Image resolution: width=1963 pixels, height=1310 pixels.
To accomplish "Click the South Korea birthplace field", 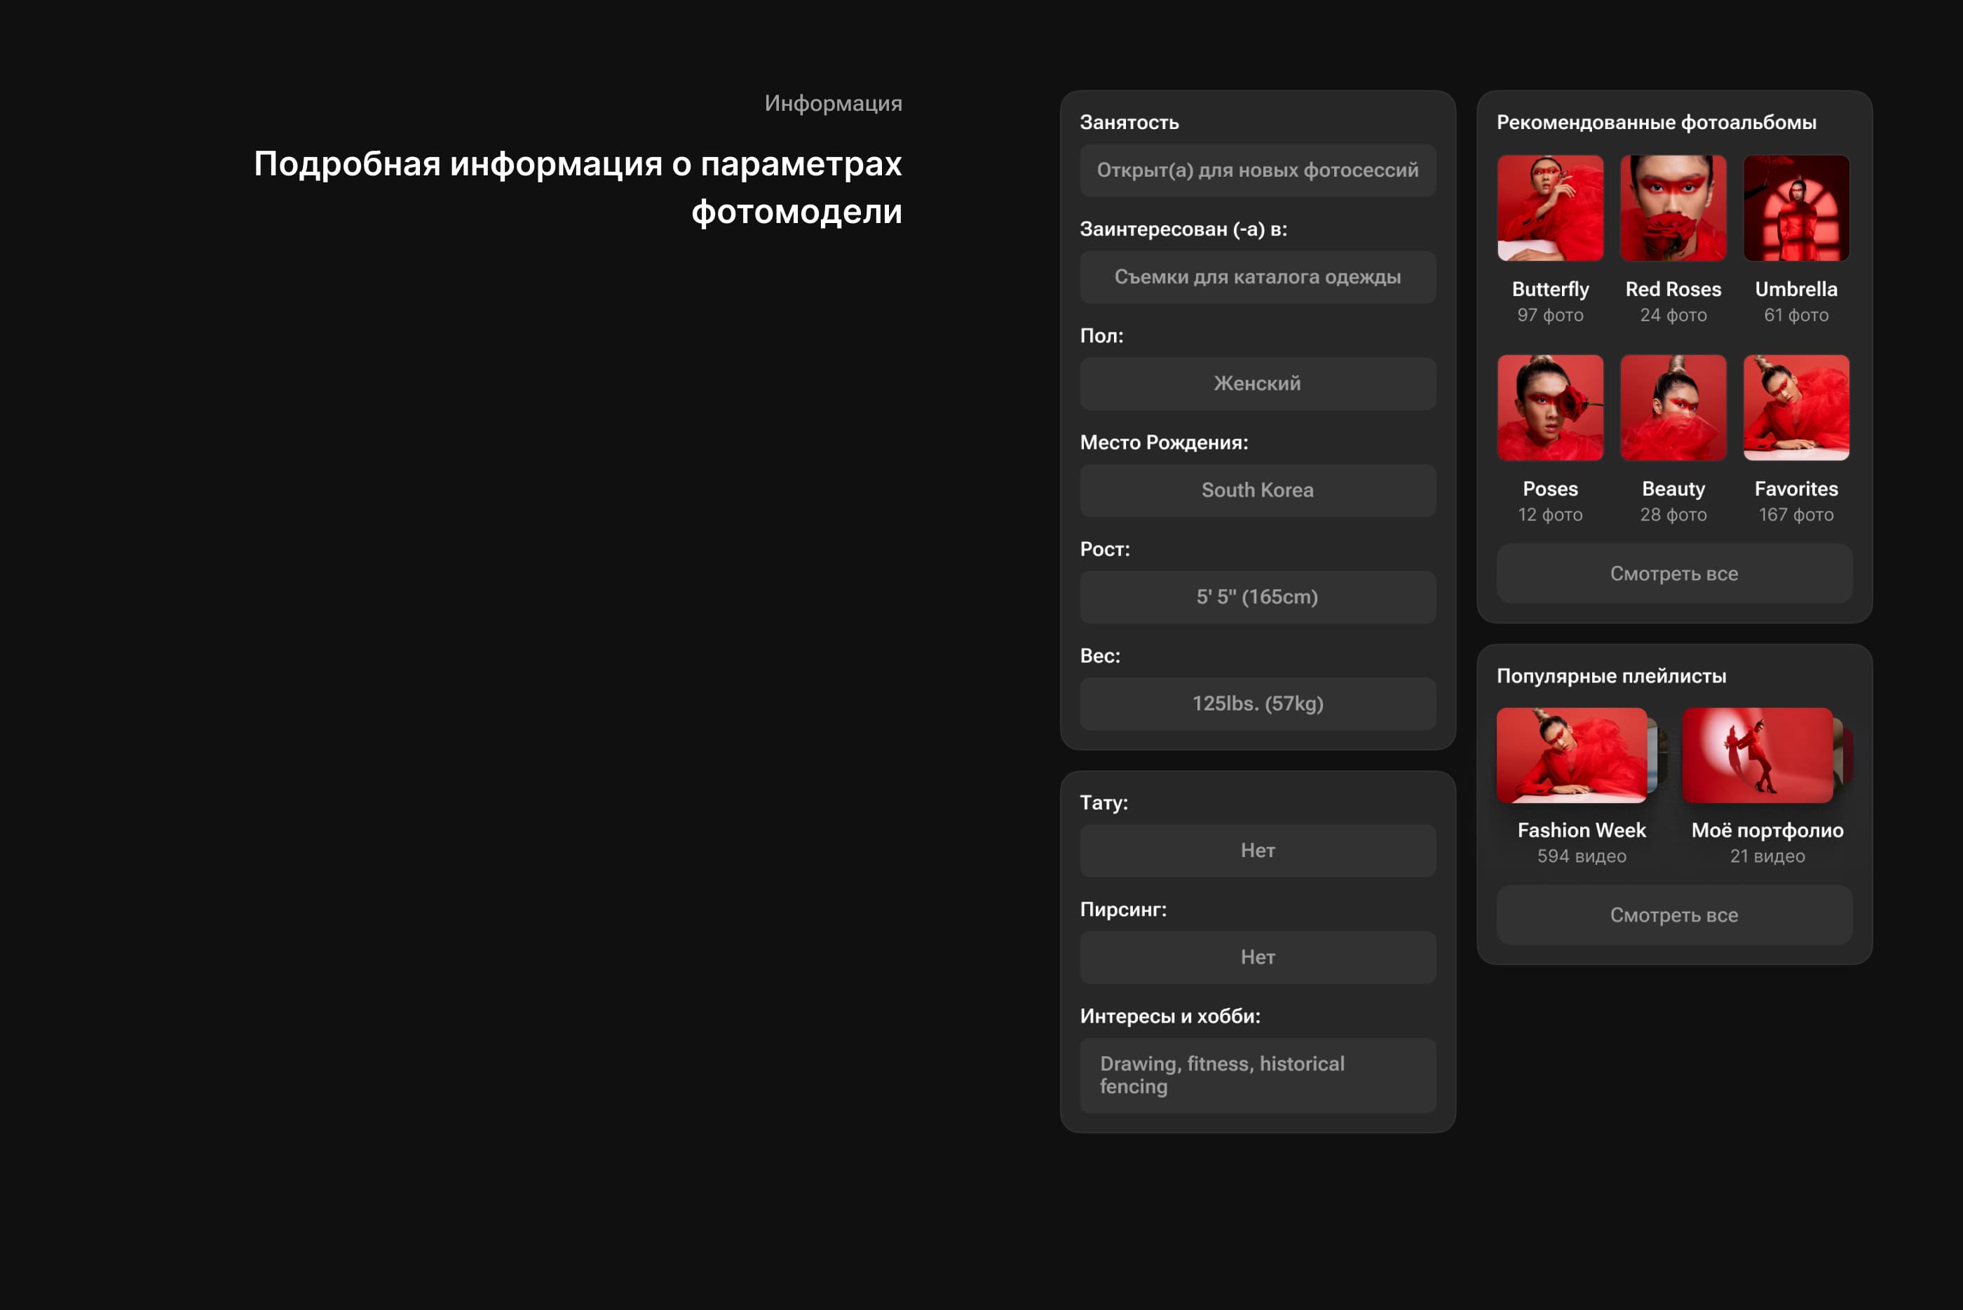I will (1258, 490).
